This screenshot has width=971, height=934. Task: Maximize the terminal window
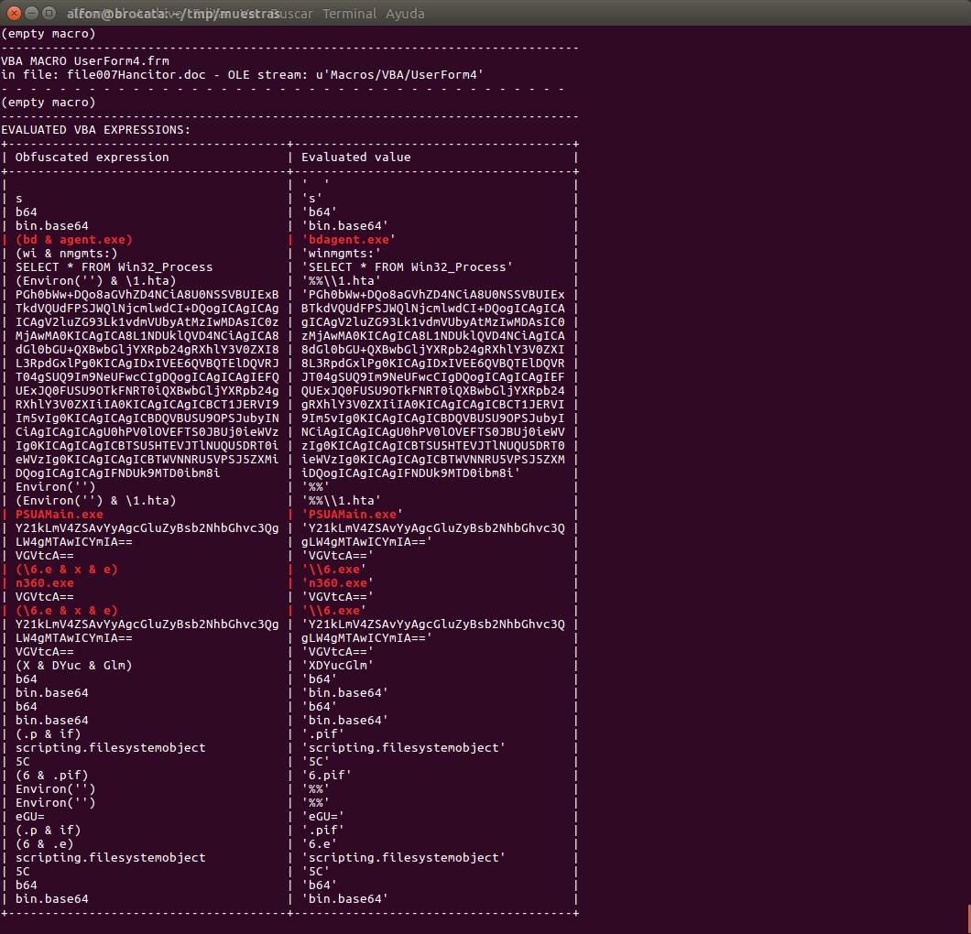49,13
